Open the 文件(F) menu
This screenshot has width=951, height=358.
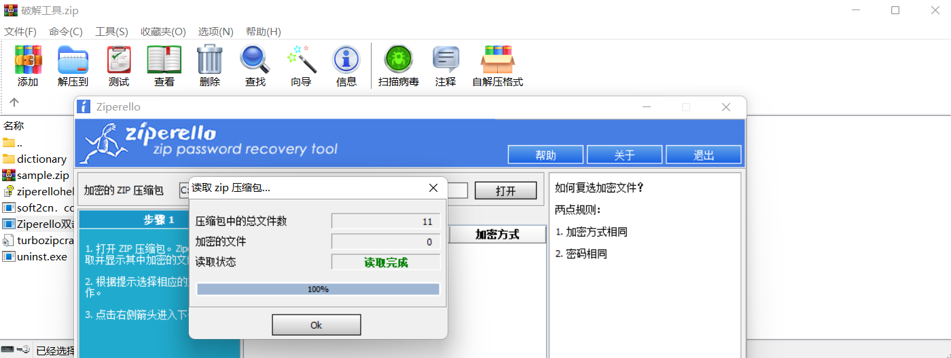point(20,32)
